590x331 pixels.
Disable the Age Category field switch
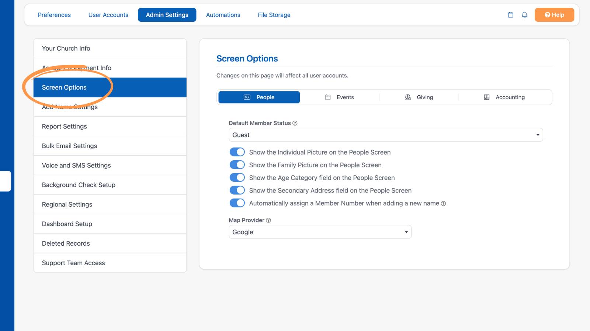pos(237,178)
